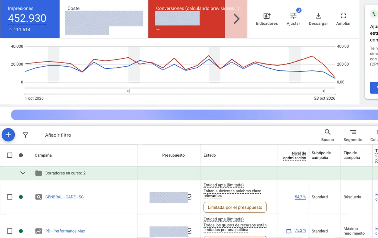This screenshot has width=378, height=238.
Task: Select the Coste metric card
Action: pos(104,19)
